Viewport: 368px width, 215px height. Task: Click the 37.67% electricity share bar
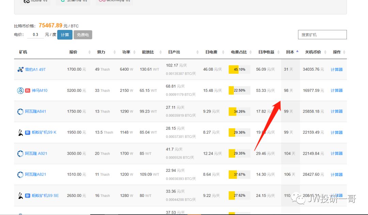240,175
